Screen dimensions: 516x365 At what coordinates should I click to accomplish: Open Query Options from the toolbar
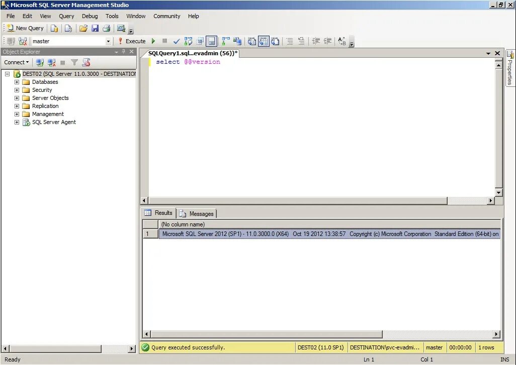click(200, 41)
